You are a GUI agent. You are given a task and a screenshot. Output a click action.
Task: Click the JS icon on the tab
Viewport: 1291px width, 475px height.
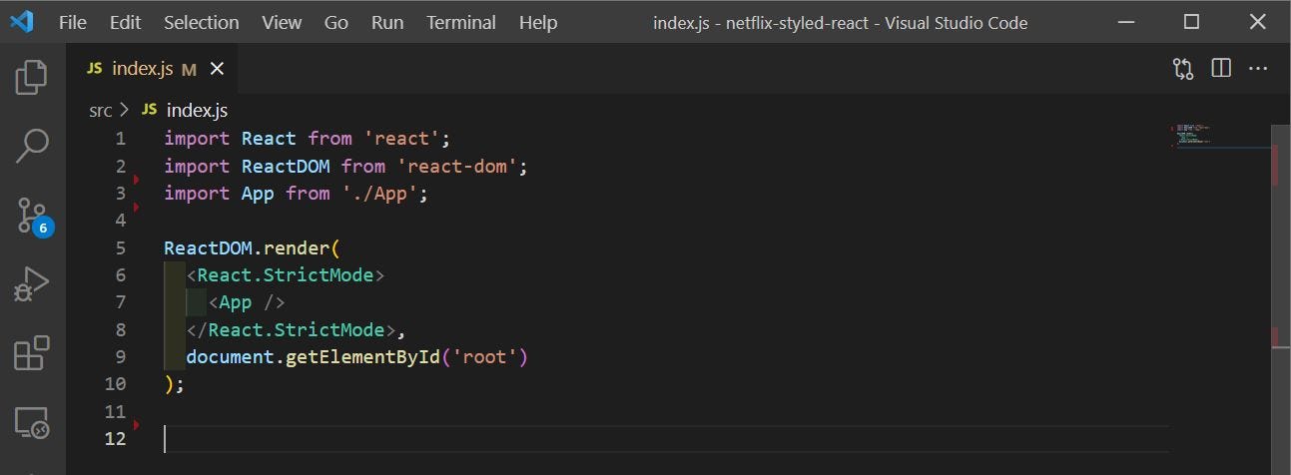pyautogui.click(x=95, y=69)
